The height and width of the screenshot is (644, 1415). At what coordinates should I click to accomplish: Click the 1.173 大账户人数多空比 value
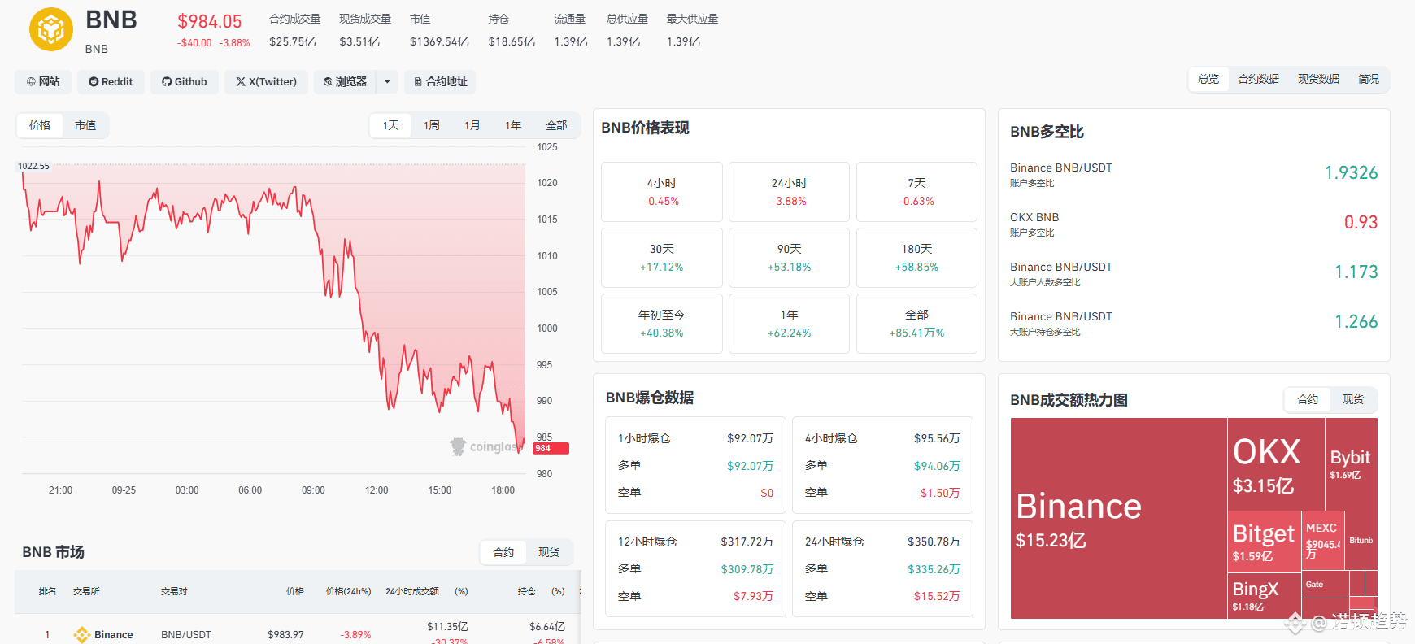click(1356, 272)
